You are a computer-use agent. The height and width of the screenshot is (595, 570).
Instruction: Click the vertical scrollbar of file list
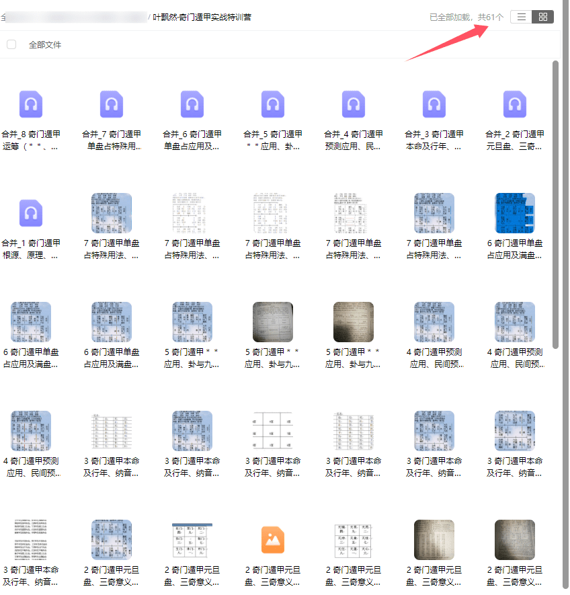pos(555,202)
